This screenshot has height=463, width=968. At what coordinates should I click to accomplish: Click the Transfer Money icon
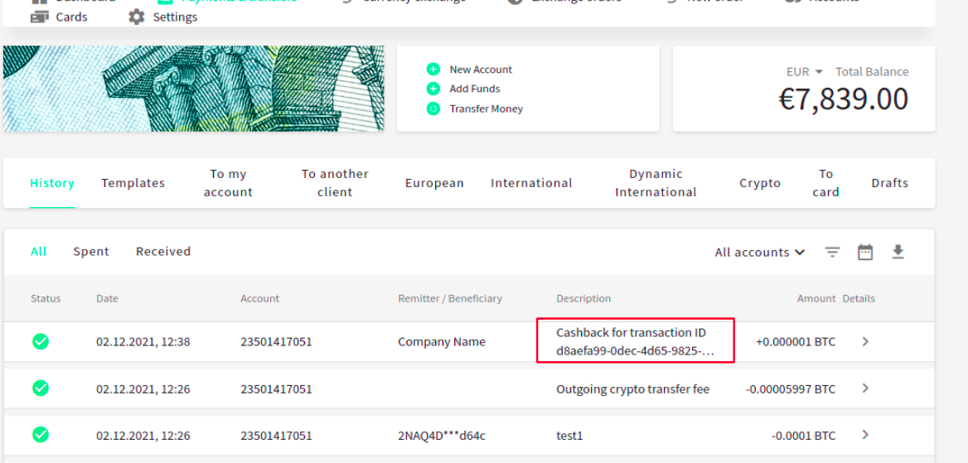(433, 109)
